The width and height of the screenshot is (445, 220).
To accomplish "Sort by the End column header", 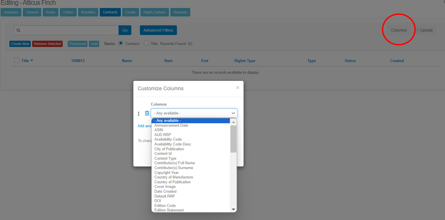I will (x=205, y=61).
